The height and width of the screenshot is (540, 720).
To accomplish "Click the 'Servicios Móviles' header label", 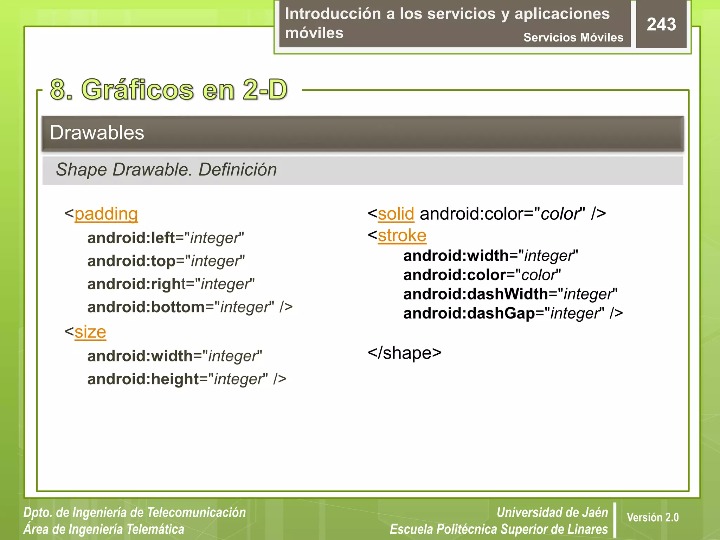I will tap(573, 37).
